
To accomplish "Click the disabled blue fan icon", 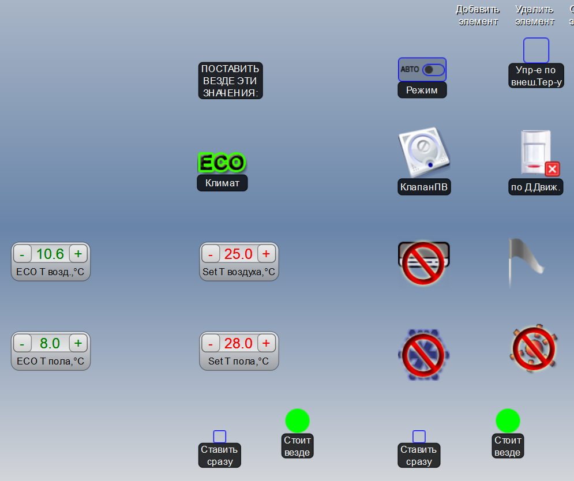I will pos(423,354).
